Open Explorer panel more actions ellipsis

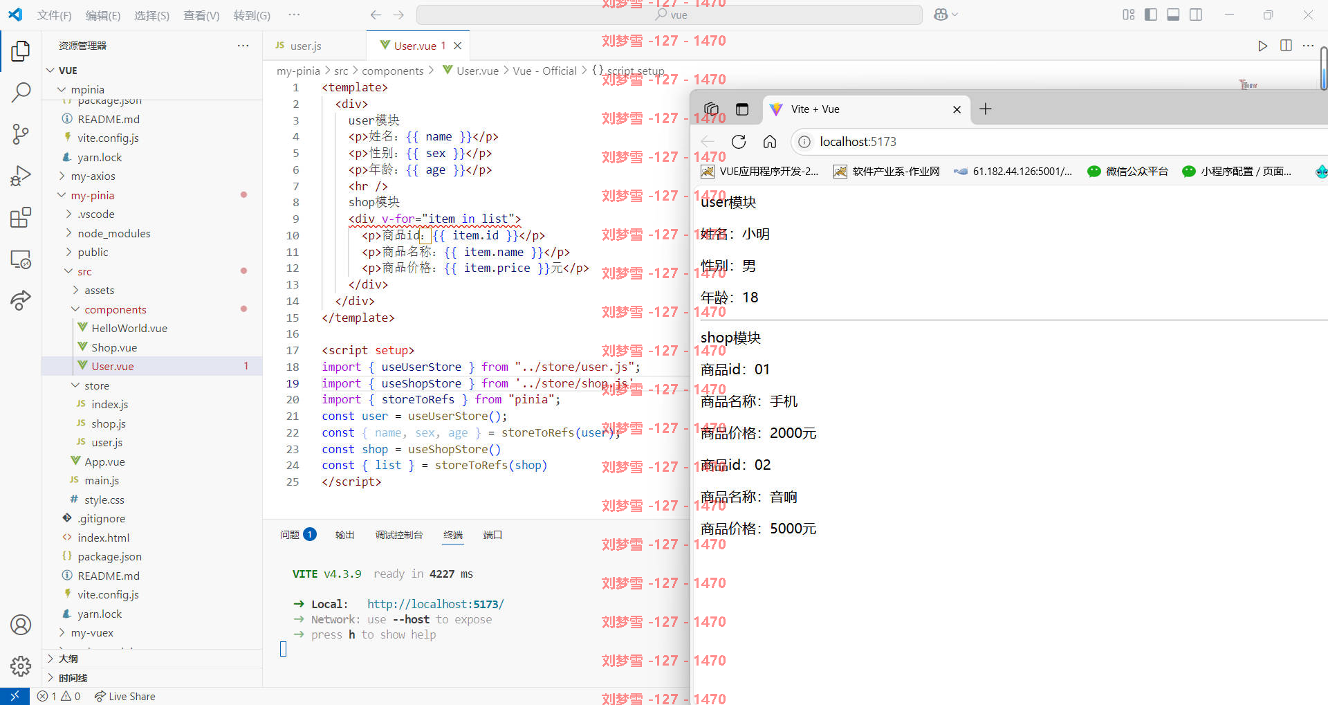pyautogui.click(x=243, y=46)
